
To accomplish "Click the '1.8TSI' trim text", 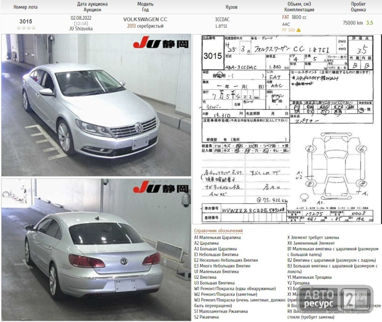I will tap(221, 26).
